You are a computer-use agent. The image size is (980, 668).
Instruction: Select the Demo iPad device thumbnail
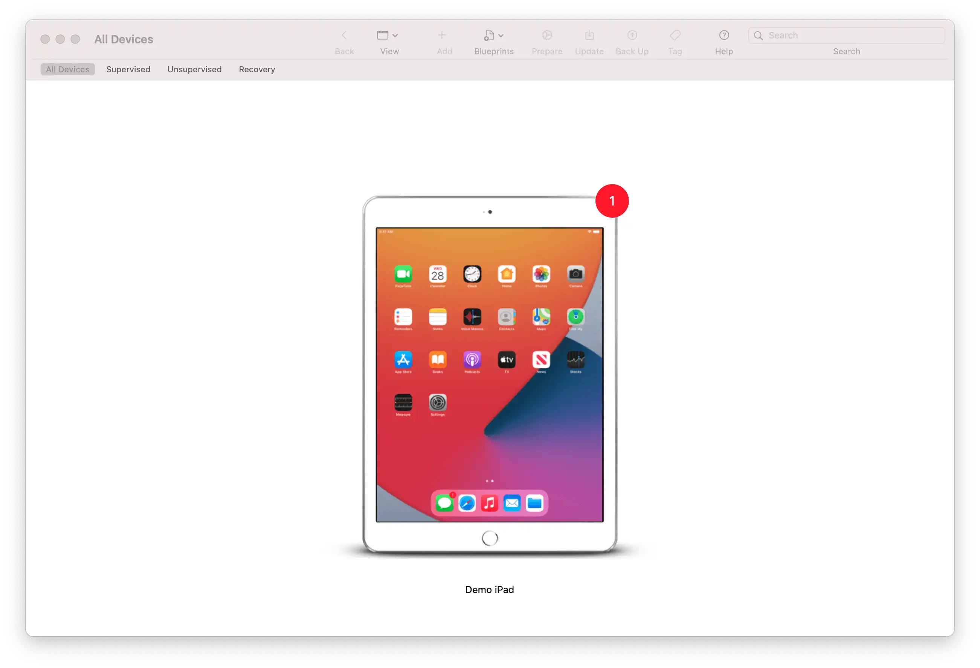490,375
